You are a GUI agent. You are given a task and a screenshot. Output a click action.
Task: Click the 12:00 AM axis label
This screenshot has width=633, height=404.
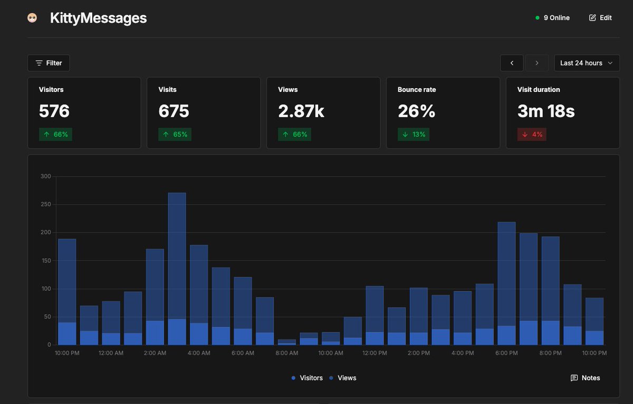click(x=111, y=353)
